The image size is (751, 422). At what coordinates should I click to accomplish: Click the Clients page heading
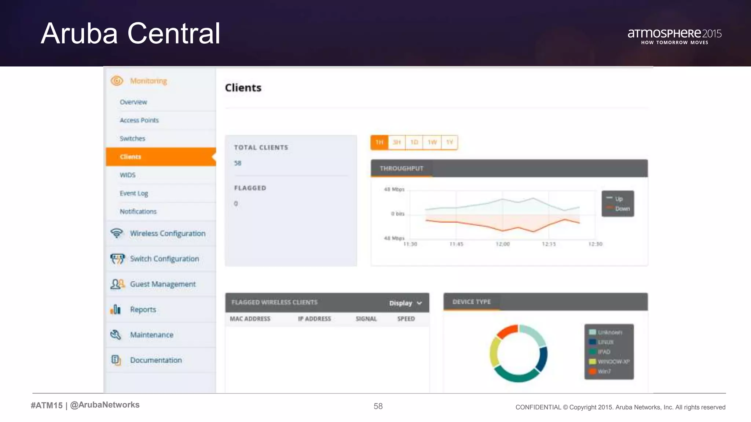click(x=243, y=88)
